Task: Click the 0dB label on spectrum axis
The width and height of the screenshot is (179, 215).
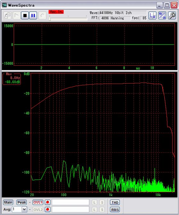Action: [27, 74]
